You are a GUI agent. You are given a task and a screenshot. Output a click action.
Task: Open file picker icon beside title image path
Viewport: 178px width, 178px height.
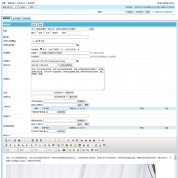pyautogui.click(x=77, y=61)
